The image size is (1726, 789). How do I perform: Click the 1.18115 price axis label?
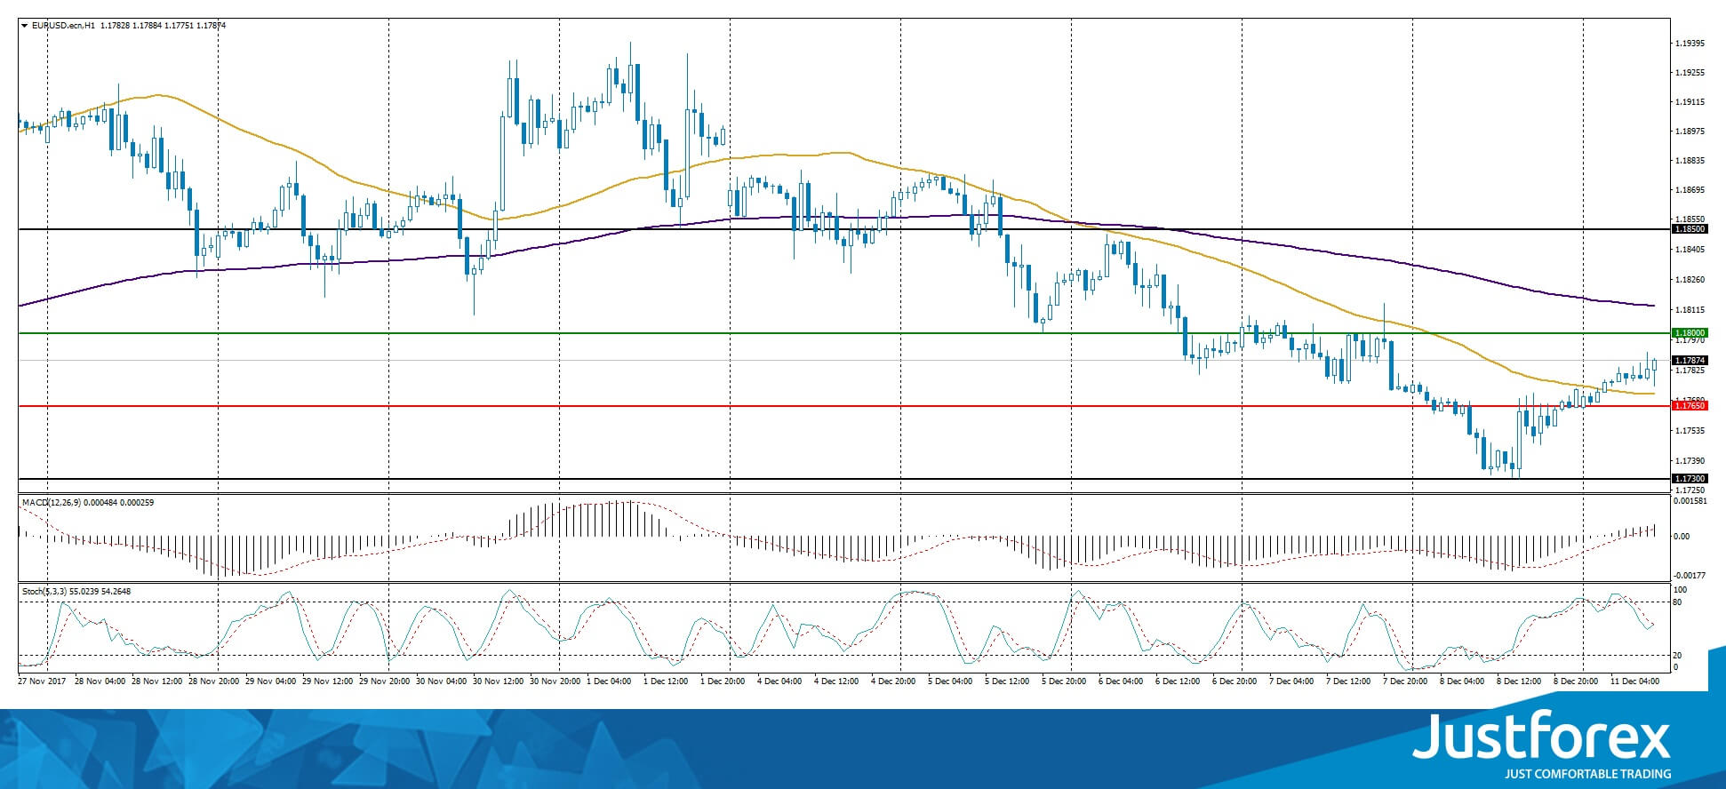coord(1690,310)
